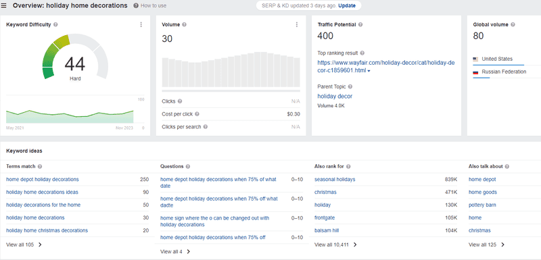
Task: Click the Cost per click help icon
Action: 197,114
